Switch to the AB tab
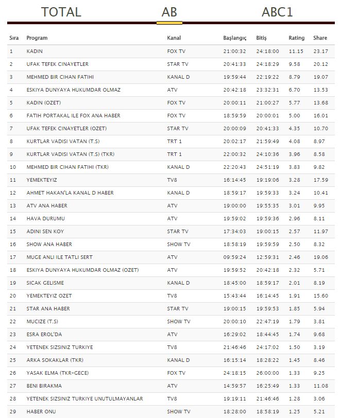The width and height of the screenshot is (341, 418). click(169, 12)
